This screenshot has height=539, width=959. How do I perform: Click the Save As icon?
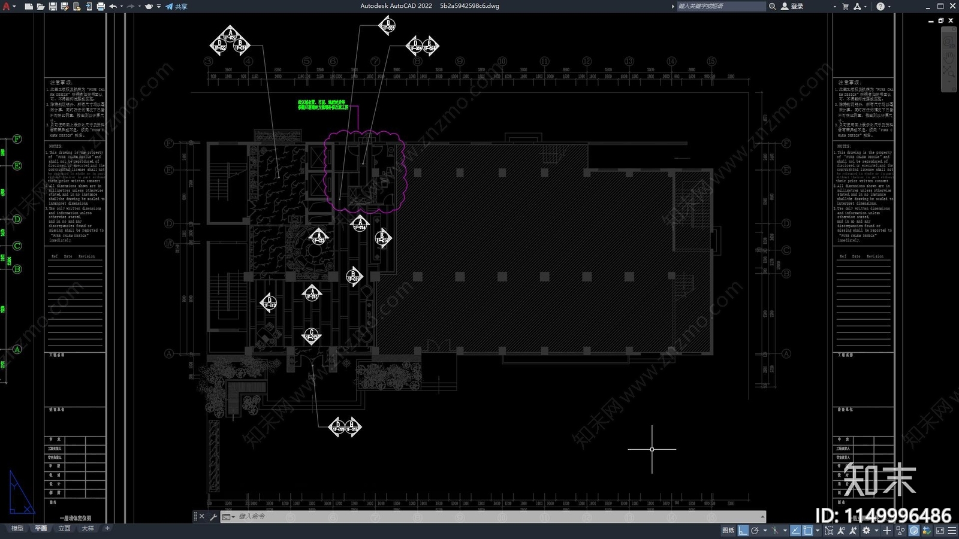point(65,7)
